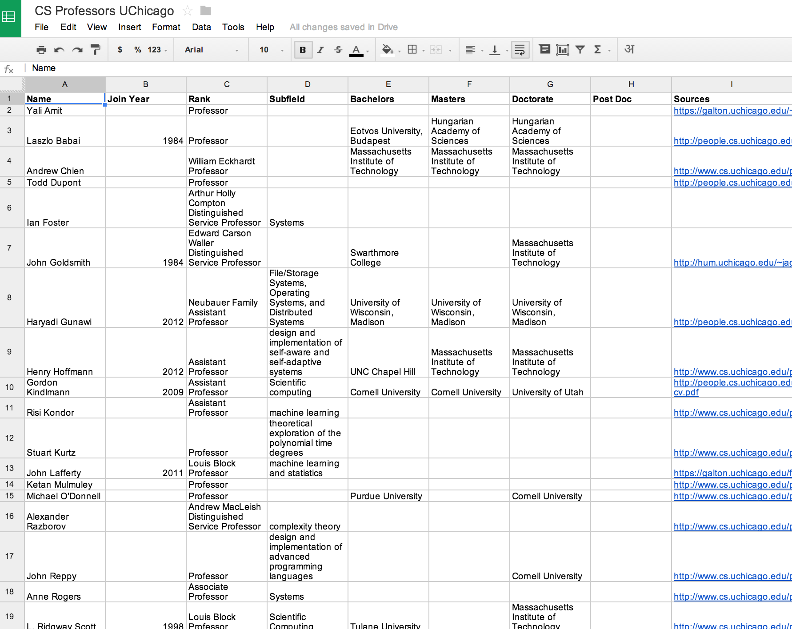Click the merge cells icon
This screenshot has height=629, width=792.
click(x=436, y=50)
